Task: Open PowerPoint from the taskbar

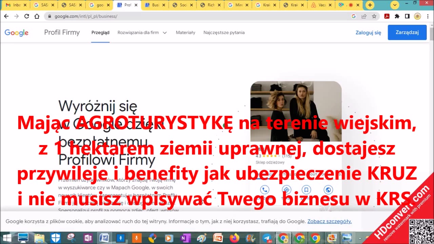Action: point(218,238)
